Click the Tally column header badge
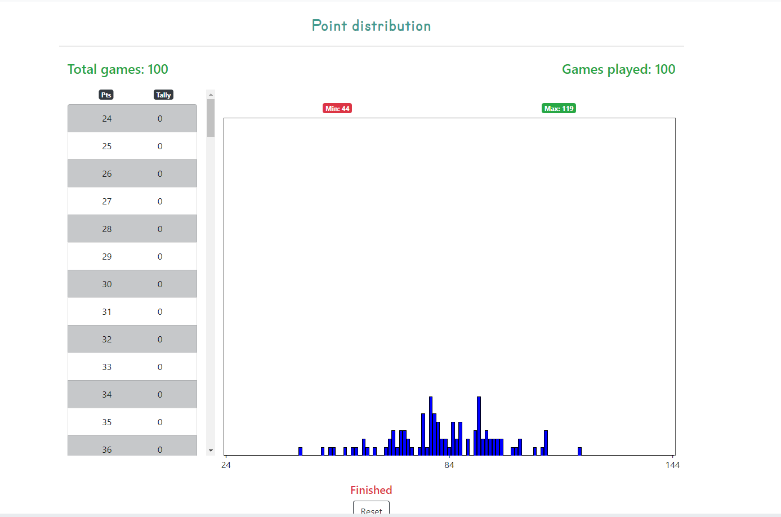781x517 pixels. tap(163, 95)
